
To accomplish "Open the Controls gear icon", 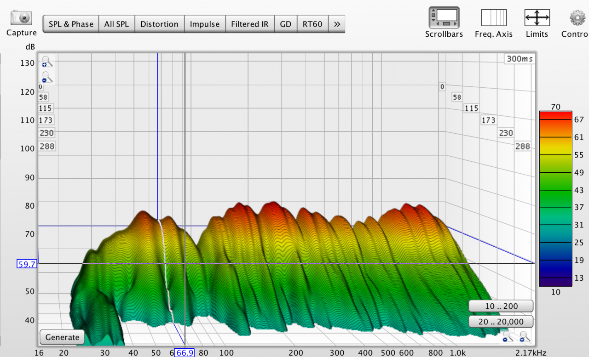I will point(577,18).
